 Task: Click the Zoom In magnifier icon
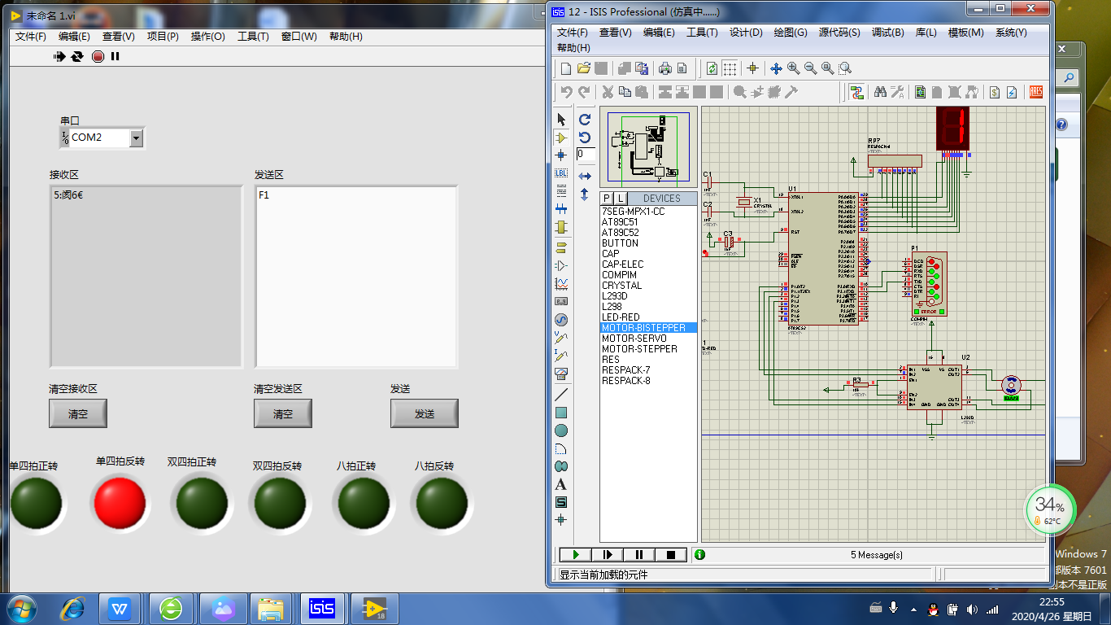coord(793,68)
